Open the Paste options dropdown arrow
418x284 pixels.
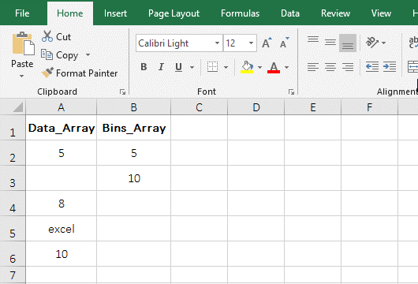[x=21, y=77]
